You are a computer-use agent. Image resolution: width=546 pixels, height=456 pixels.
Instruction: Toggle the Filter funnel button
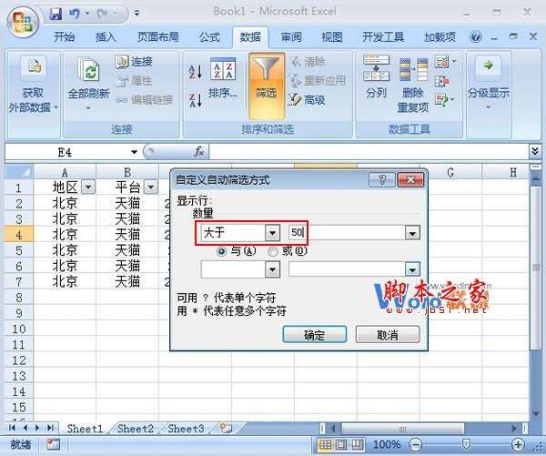[267, 86]
